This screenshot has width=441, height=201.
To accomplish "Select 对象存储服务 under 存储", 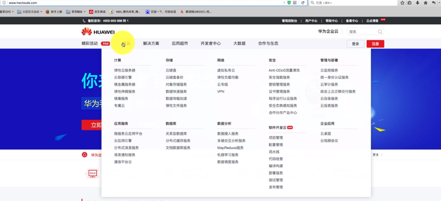I will point(176,84).
